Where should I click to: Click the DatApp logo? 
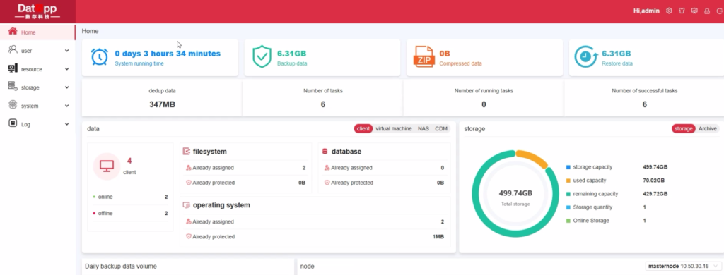37,11
